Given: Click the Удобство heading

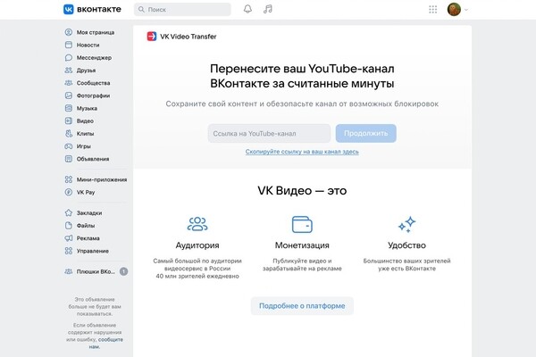Looking at the screenshot, I should tap(406, 245).
